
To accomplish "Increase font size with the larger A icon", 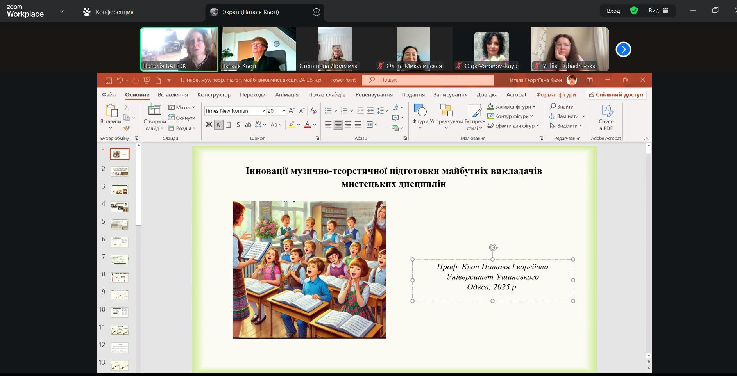I will [x=292, y=111].
